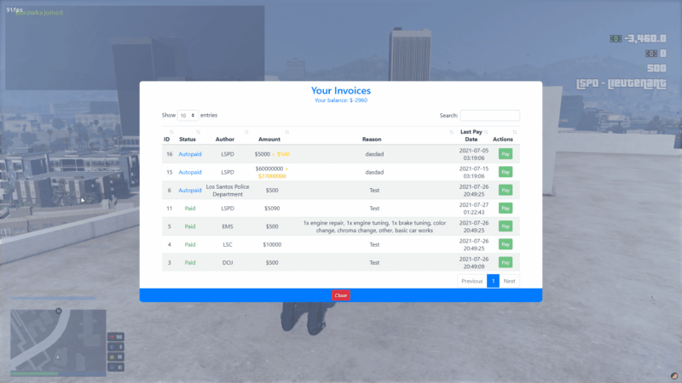Click Paid status of invoice 11
682x383 pixels.
tap(190, 209)
